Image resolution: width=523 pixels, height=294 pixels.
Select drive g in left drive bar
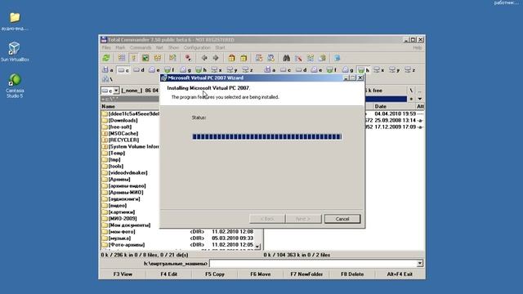coord(186,69)
